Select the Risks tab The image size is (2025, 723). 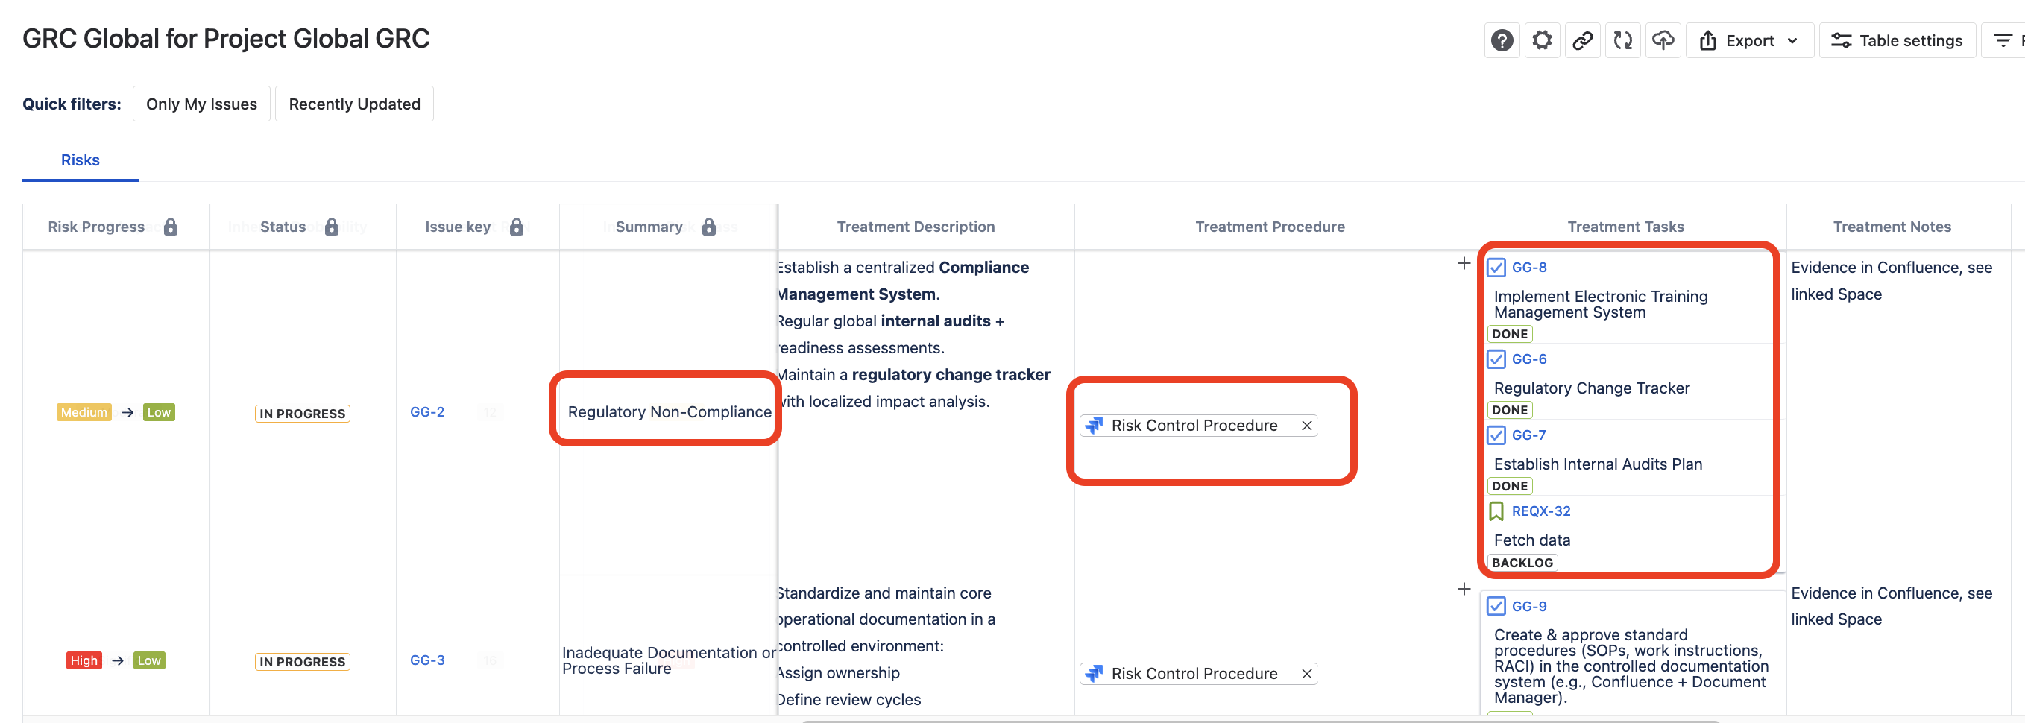pos(81,160)
